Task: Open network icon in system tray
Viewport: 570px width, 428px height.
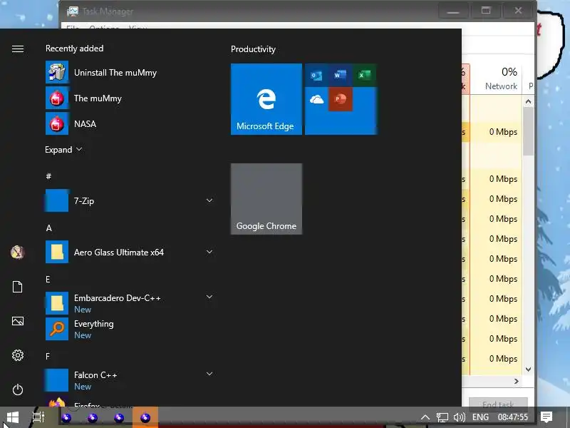Action: tap(442, 417)
